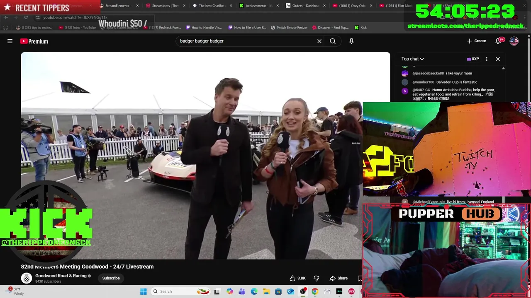Share the Goodwood livestream video
The height and width of the screenshot is (298, 531).
pyautogui.click(x=339, y=278)
